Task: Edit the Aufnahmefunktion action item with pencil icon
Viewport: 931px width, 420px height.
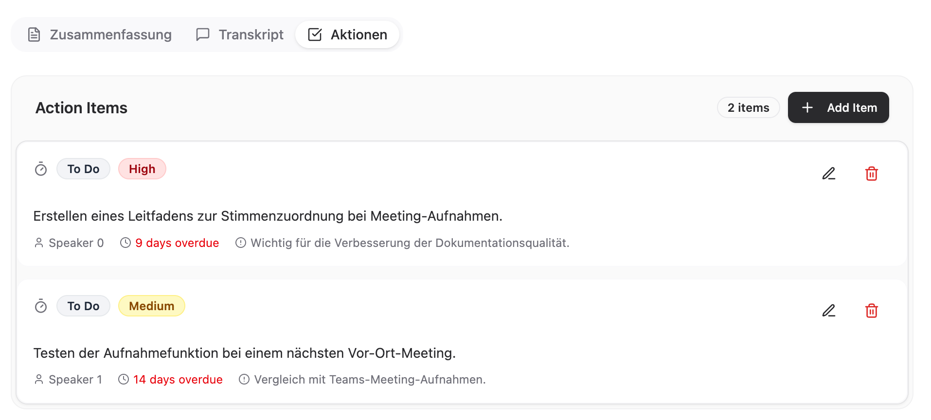Action: pos(829,311)
